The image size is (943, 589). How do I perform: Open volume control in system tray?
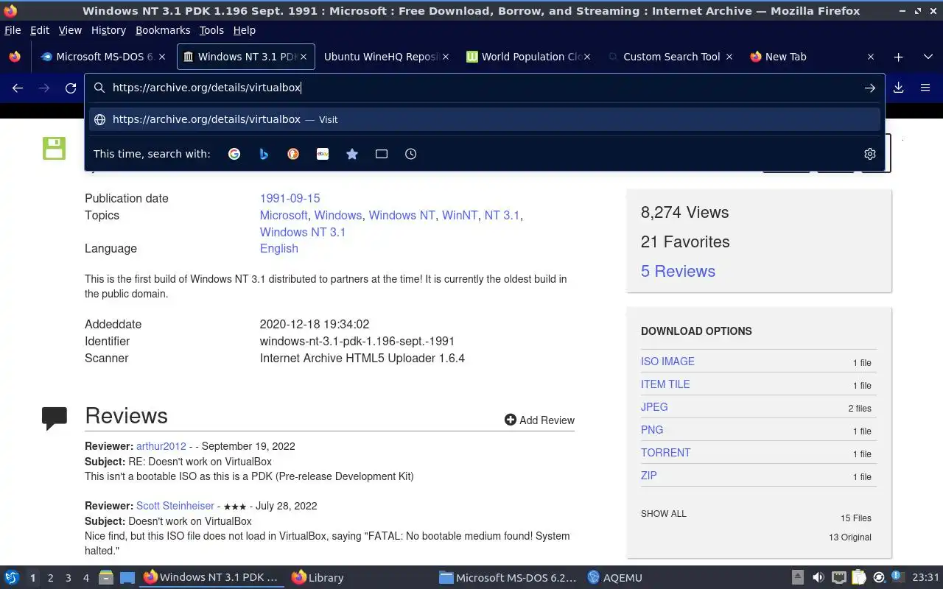tap(818, 577)
